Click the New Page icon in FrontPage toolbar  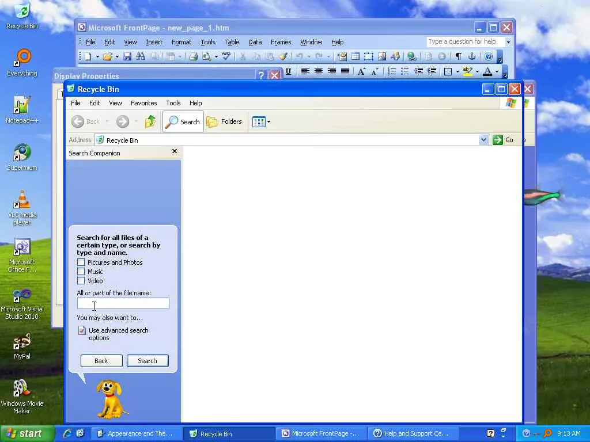(88, 57)
